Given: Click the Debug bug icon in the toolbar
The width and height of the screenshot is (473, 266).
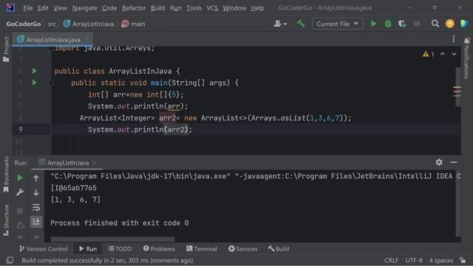Looking at the screenshot, I should pos(388,24).
